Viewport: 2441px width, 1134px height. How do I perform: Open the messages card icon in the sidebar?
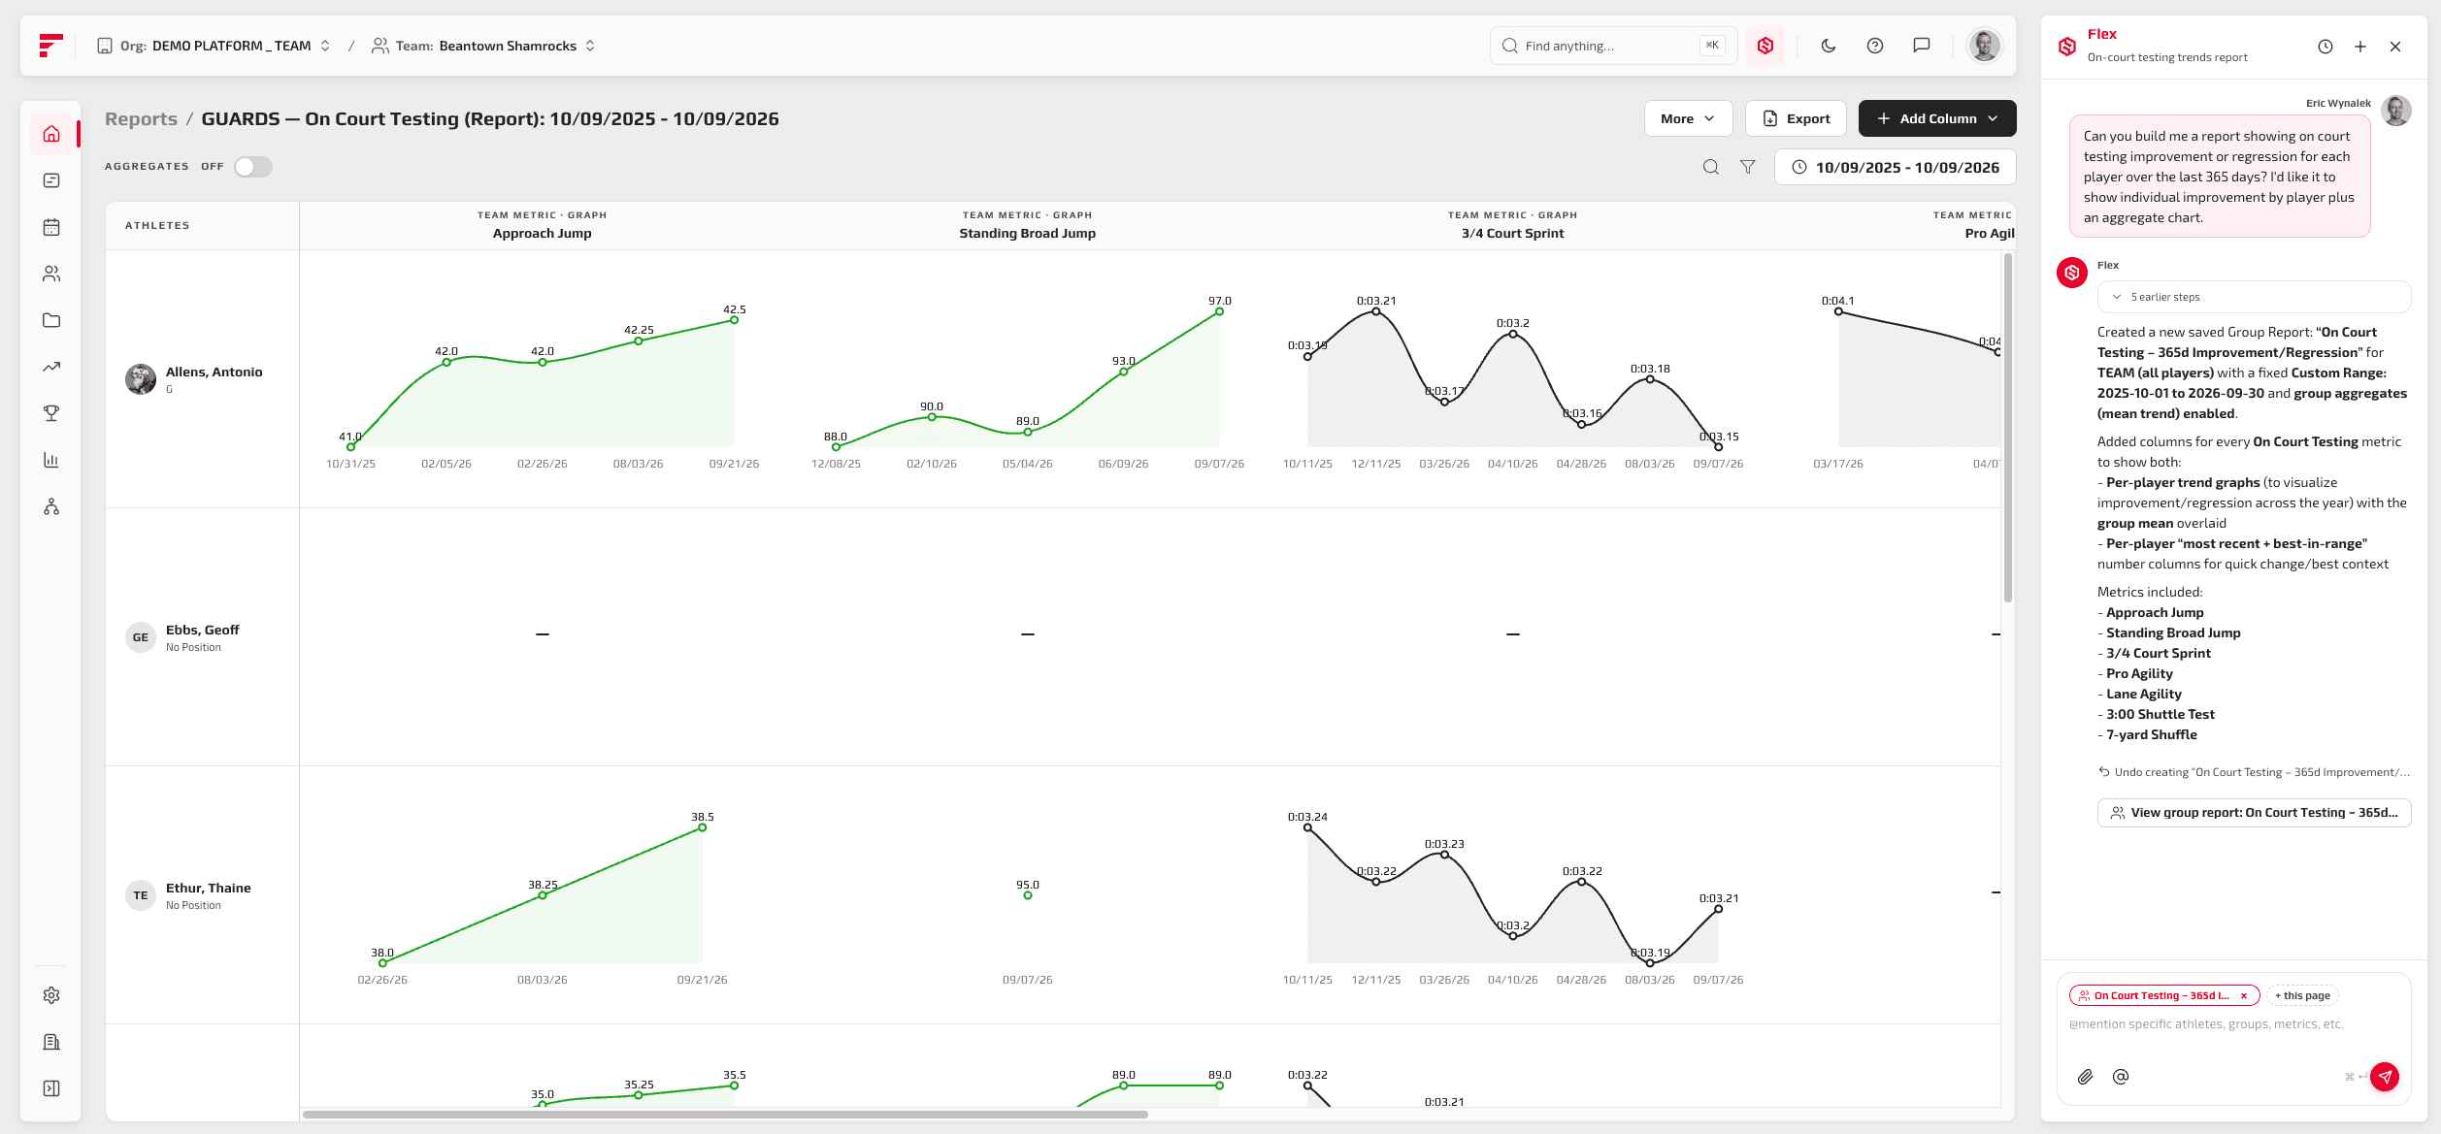pos(51,180)
